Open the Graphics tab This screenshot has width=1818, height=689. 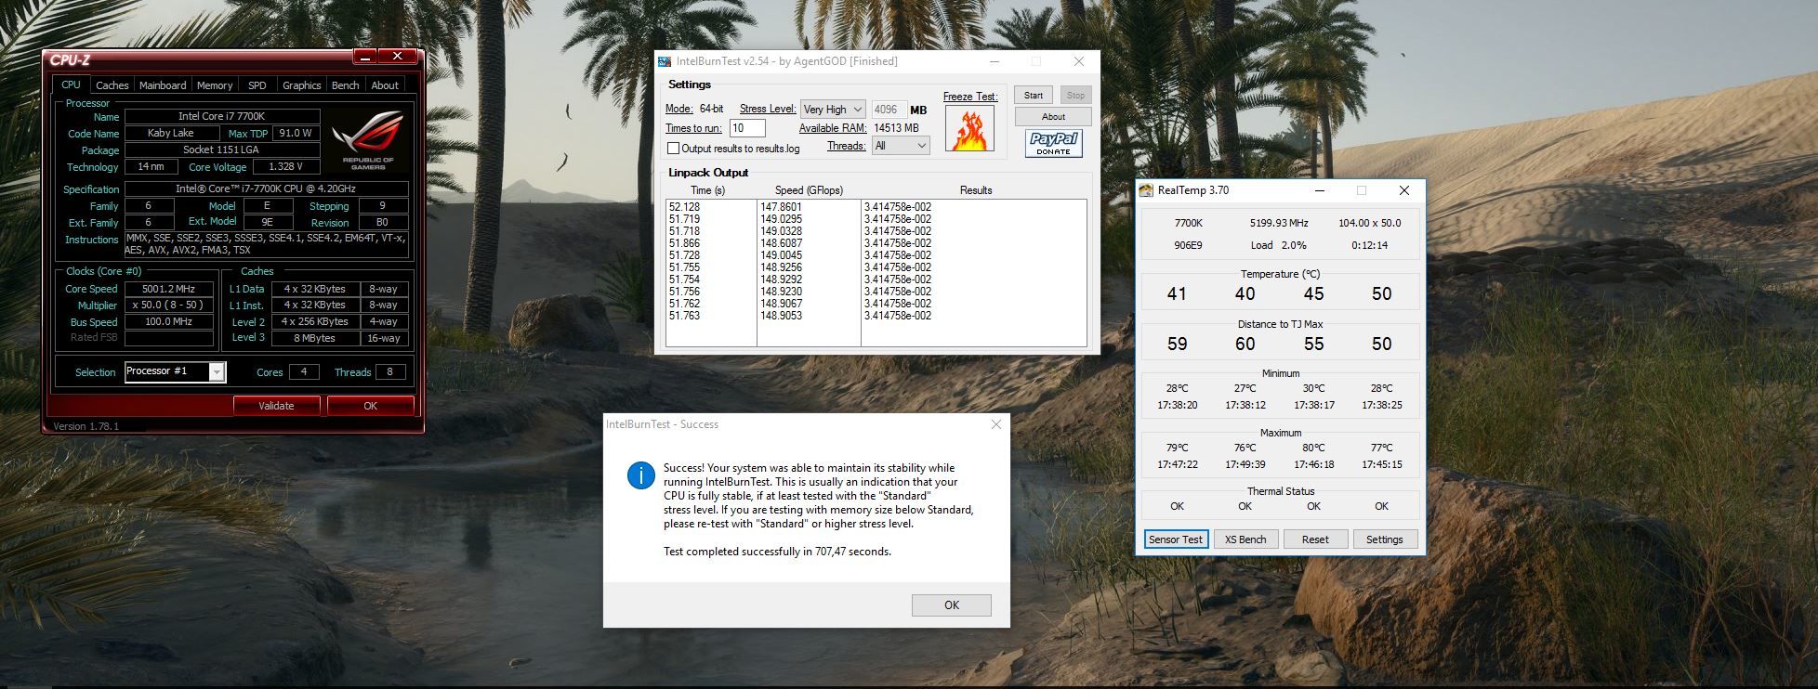[x=302, y=85]
